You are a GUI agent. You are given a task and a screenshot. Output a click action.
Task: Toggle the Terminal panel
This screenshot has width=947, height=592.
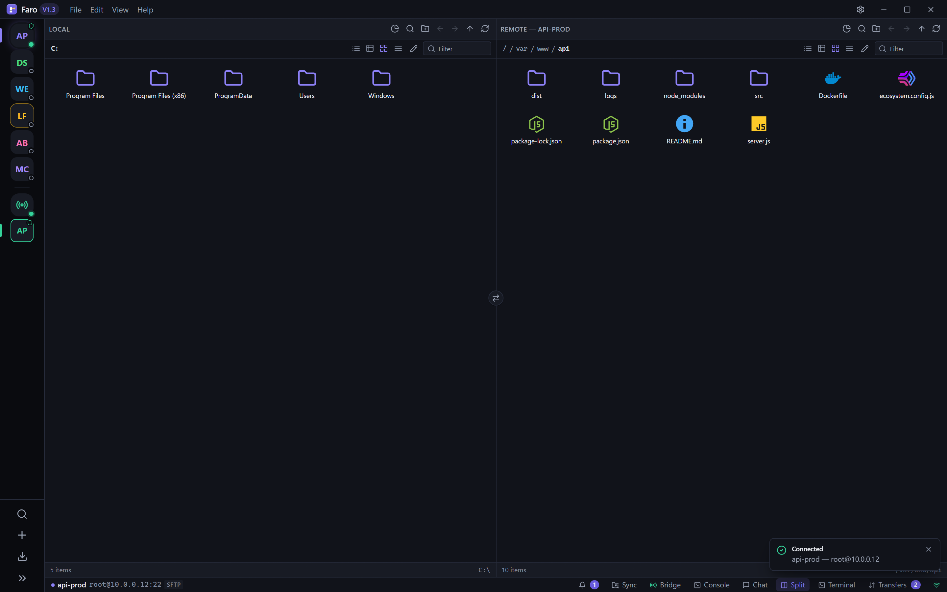[837, 584]
